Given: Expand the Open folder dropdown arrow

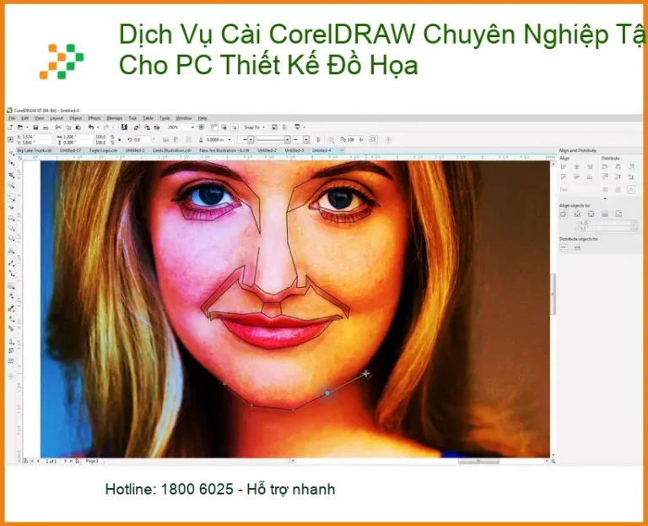Looking at the screenshot, I should tap(27, 127).
